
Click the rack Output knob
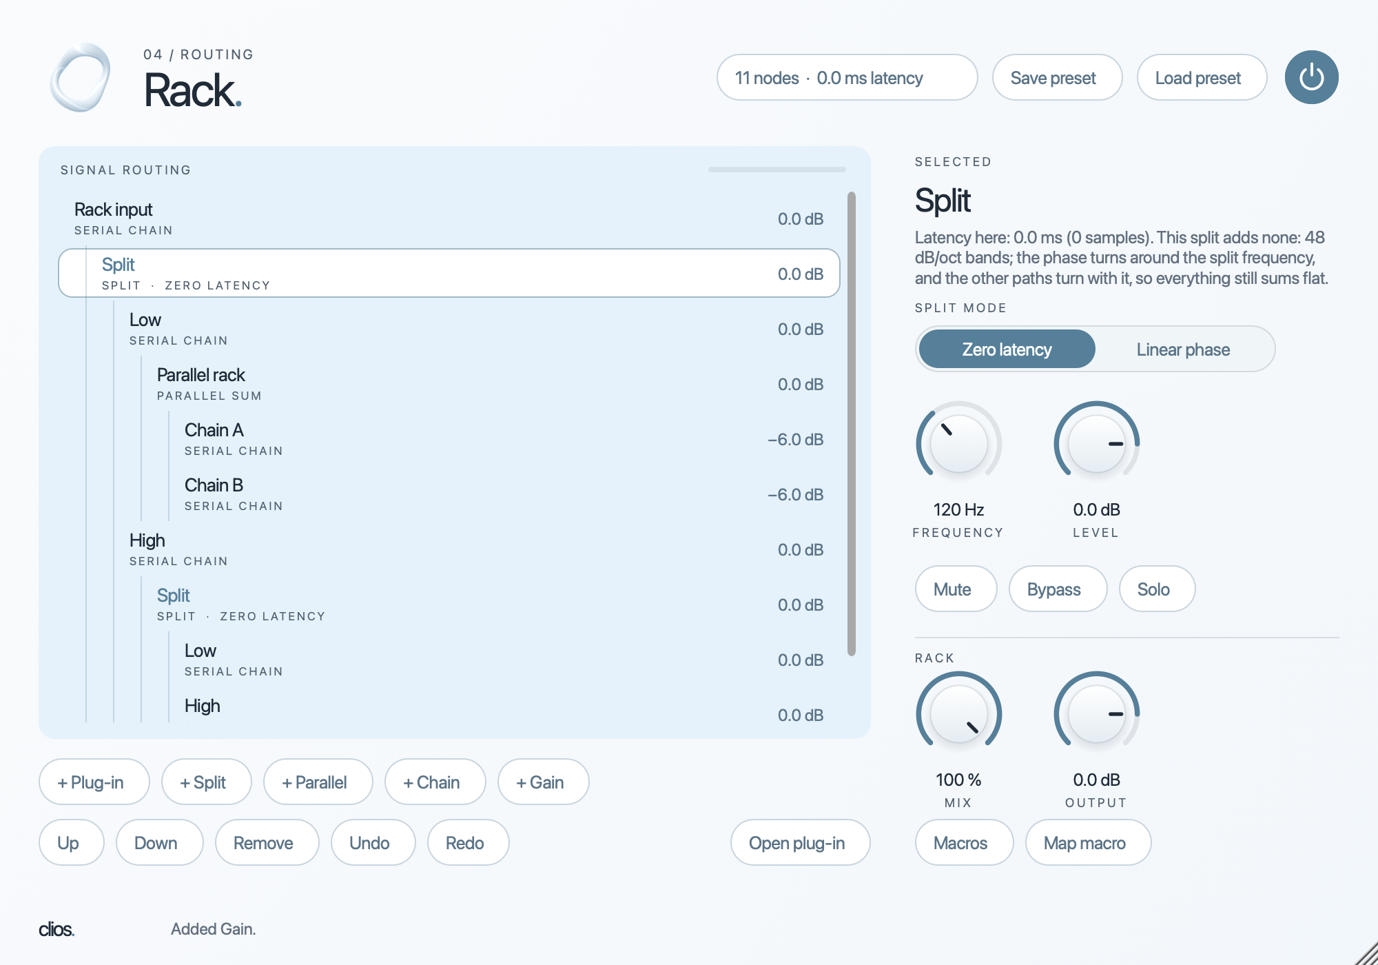pyautogui.click(x=1096, y=713)
